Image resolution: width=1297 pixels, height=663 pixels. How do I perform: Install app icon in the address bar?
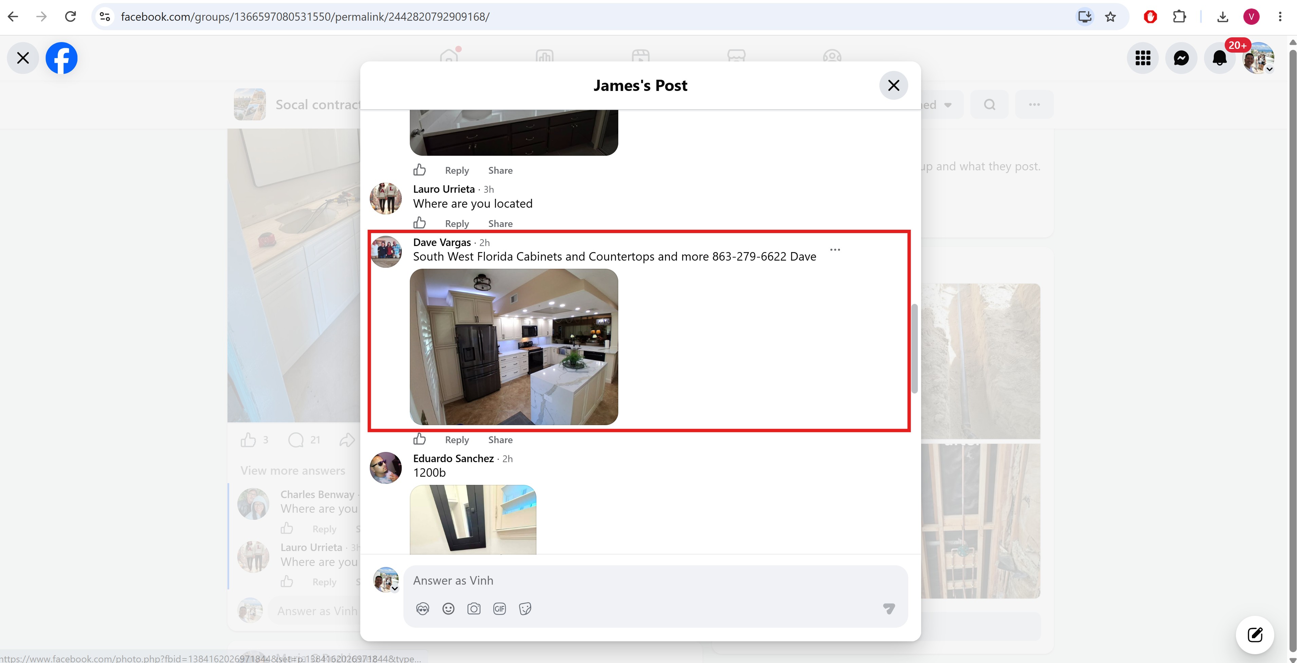tap(1084, 17)
